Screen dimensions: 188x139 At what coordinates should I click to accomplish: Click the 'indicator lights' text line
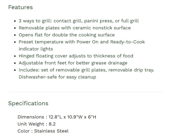tap(36, 49)
